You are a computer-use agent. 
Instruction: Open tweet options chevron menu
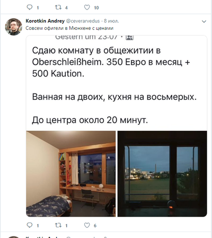[204, 22]
